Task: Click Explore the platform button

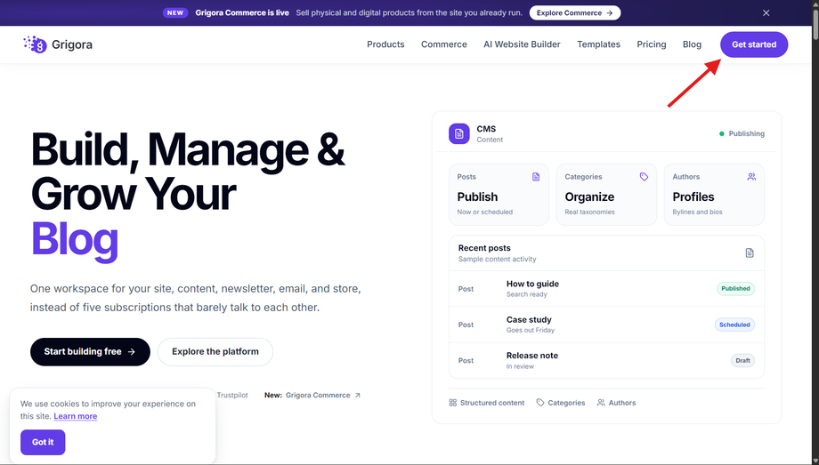Action: [215, 352]
